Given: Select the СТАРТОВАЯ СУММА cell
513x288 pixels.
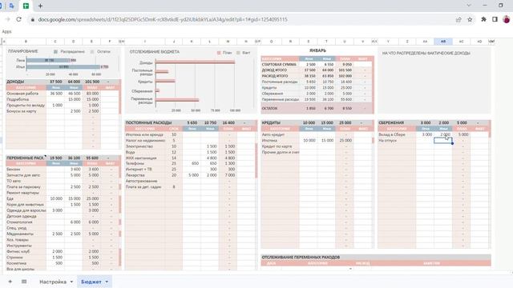Looking at the screenshot, I should pos(279,64).
